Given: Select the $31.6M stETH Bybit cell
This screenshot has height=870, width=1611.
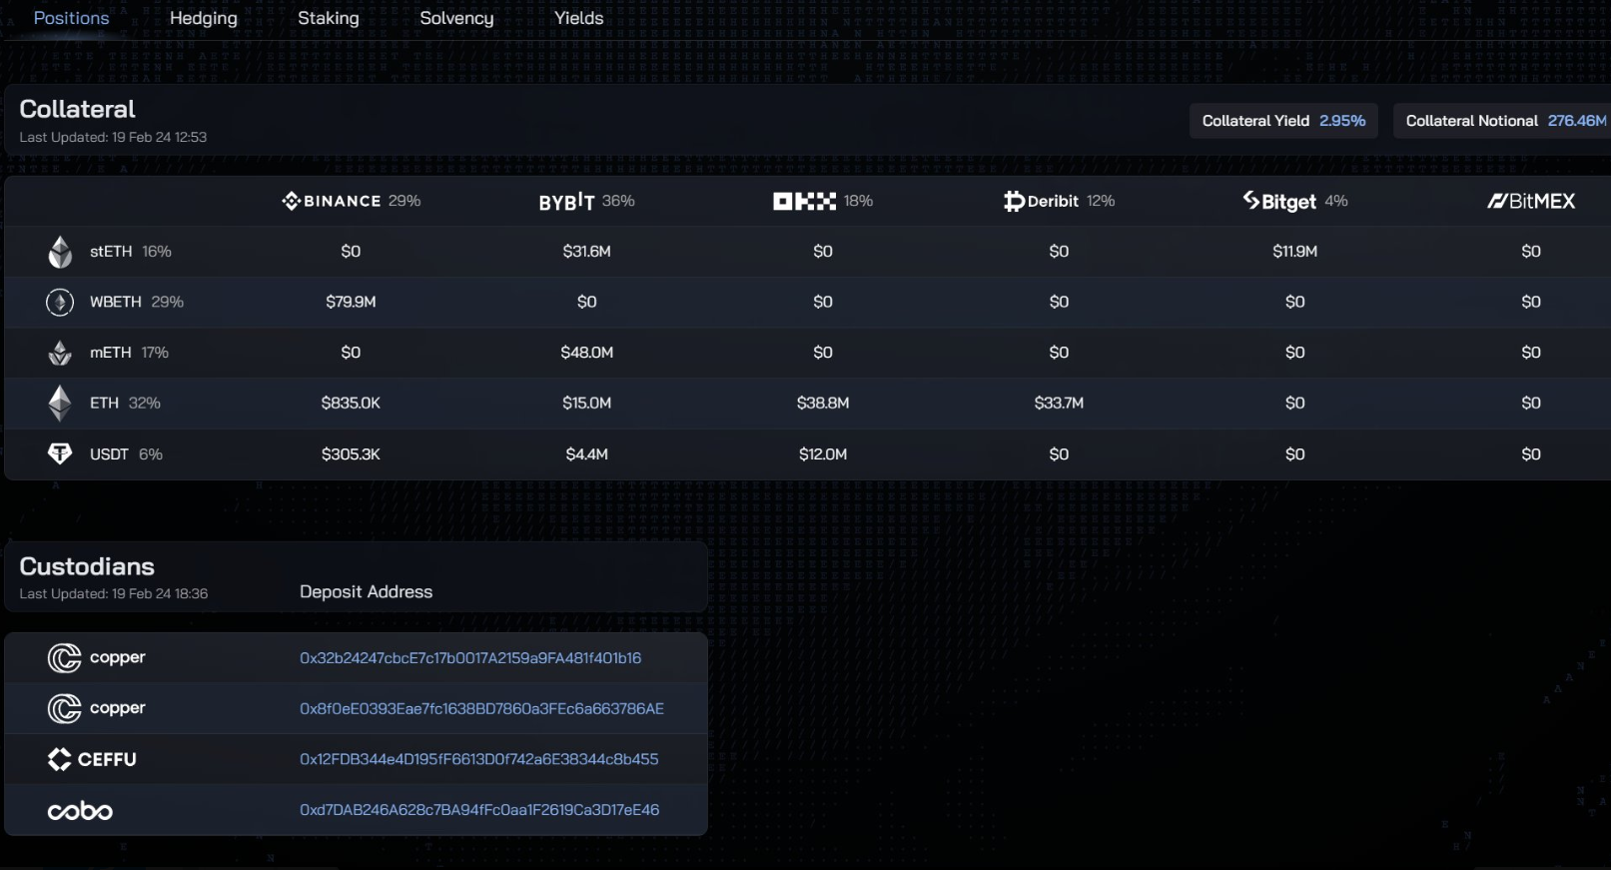Looking at the screenshot, I should (x=586, y=252).
